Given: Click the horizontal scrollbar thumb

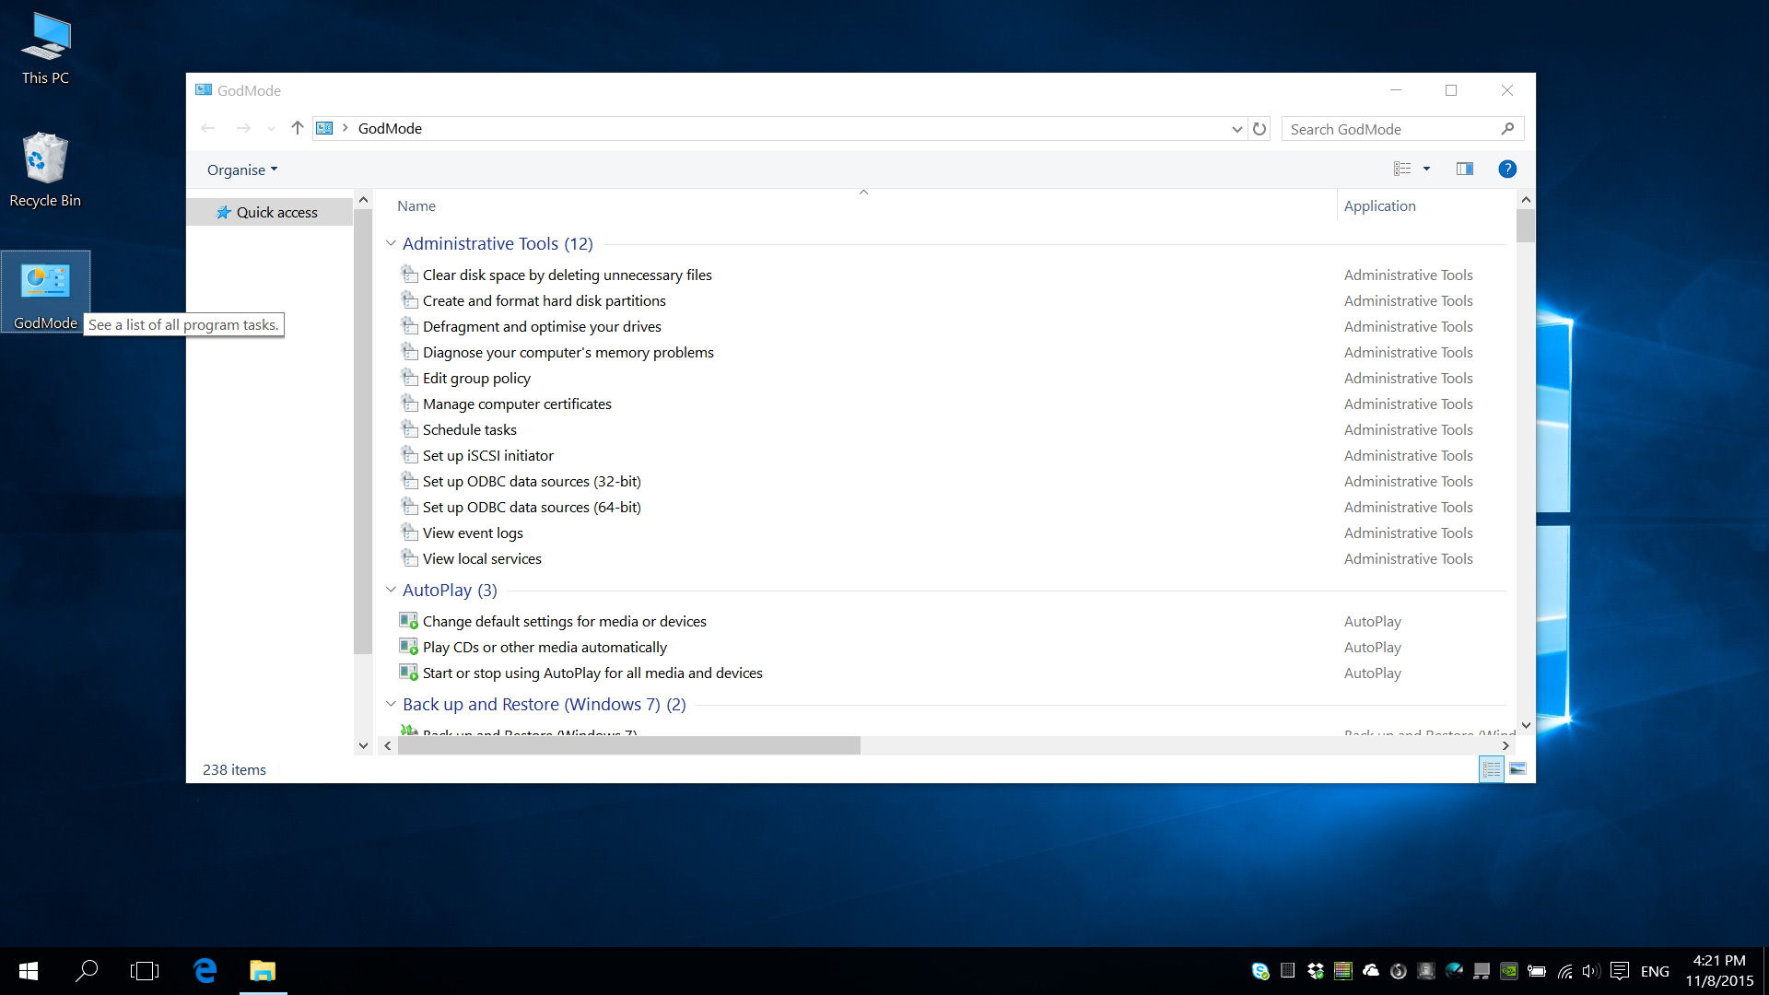Looking at the screenshot, I should (628, 745).
